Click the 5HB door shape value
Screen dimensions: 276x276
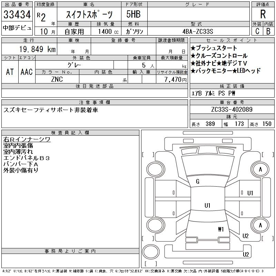(x=134, y=15)
